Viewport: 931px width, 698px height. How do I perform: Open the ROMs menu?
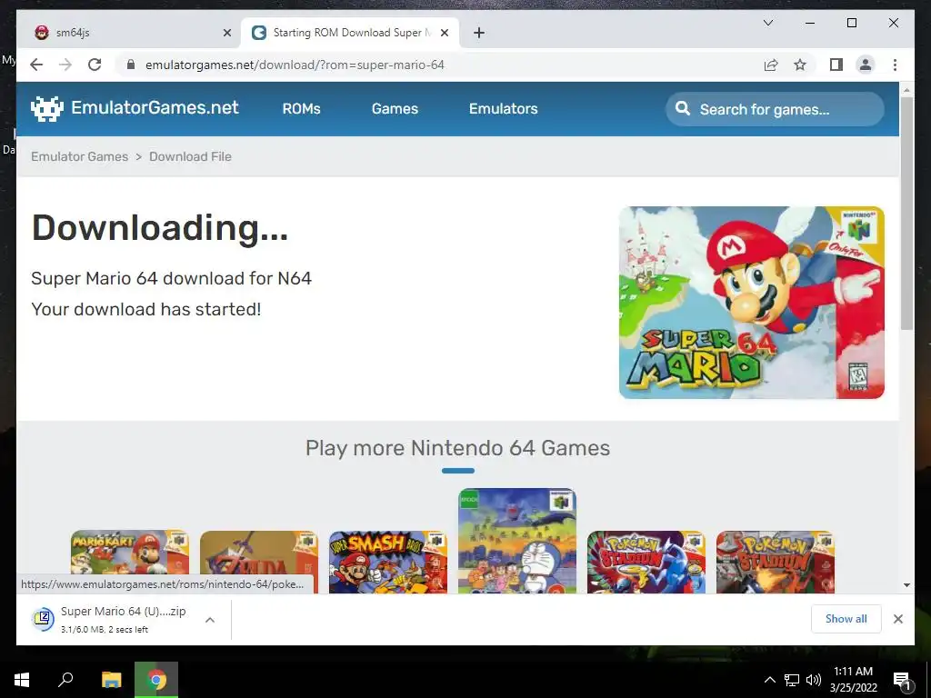301,109
